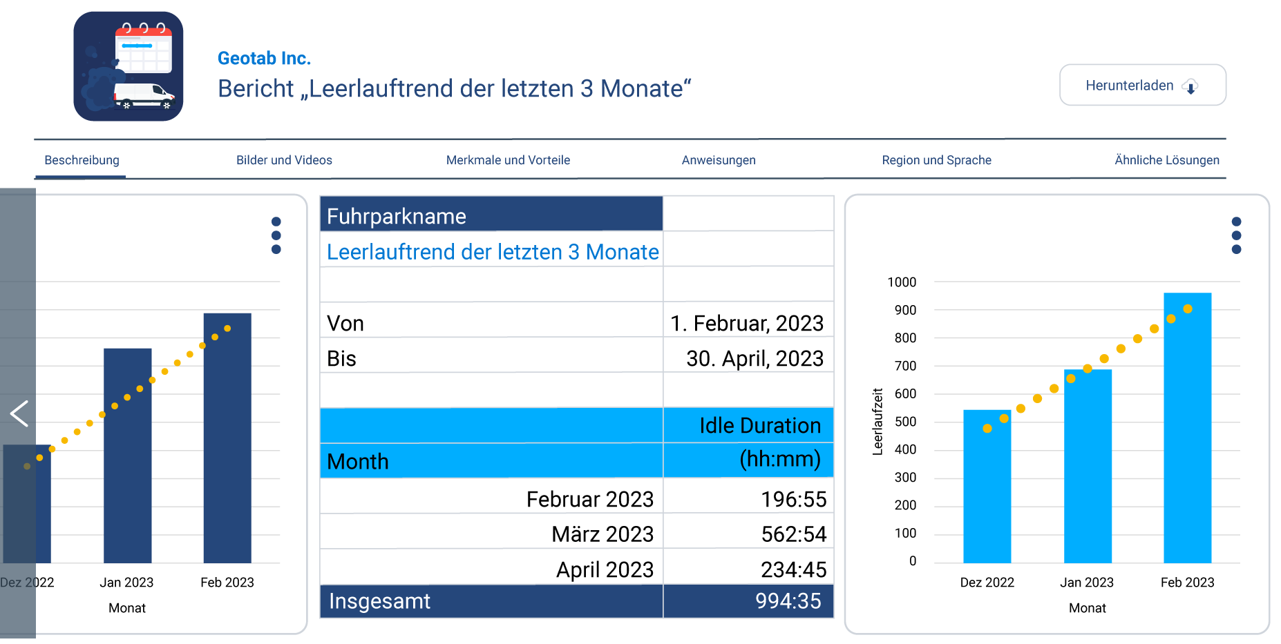Viewport: 1281px width, 644px height.
Task: Switch to the Bilder und Videos tab
Action: pos(284,159)
